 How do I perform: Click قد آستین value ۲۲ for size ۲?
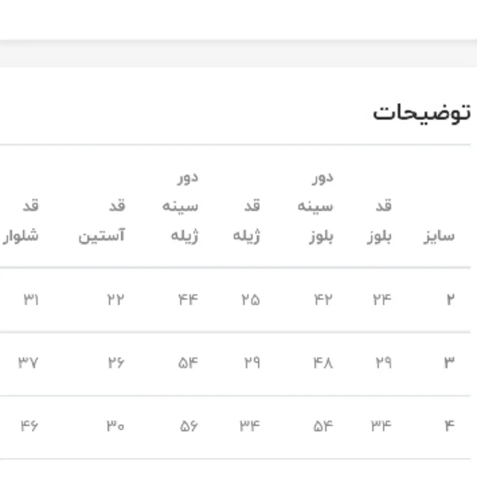coord(115,300)
